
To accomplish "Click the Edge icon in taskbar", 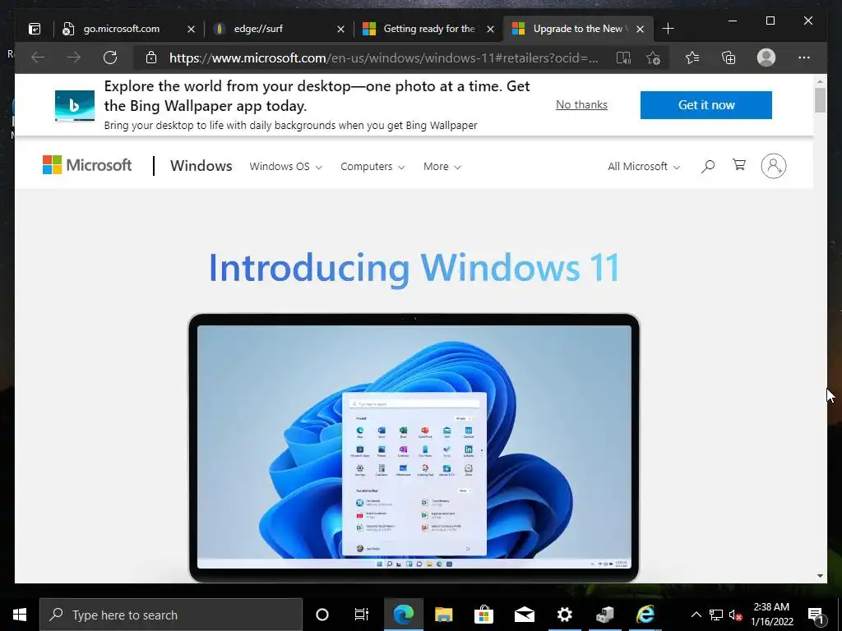I will pyautogui.click(x=404, y=615).
